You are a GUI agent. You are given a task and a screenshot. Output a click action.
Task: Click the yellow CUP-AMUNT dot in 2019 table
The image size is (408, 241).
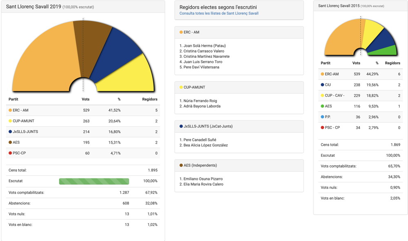[10, 121]
